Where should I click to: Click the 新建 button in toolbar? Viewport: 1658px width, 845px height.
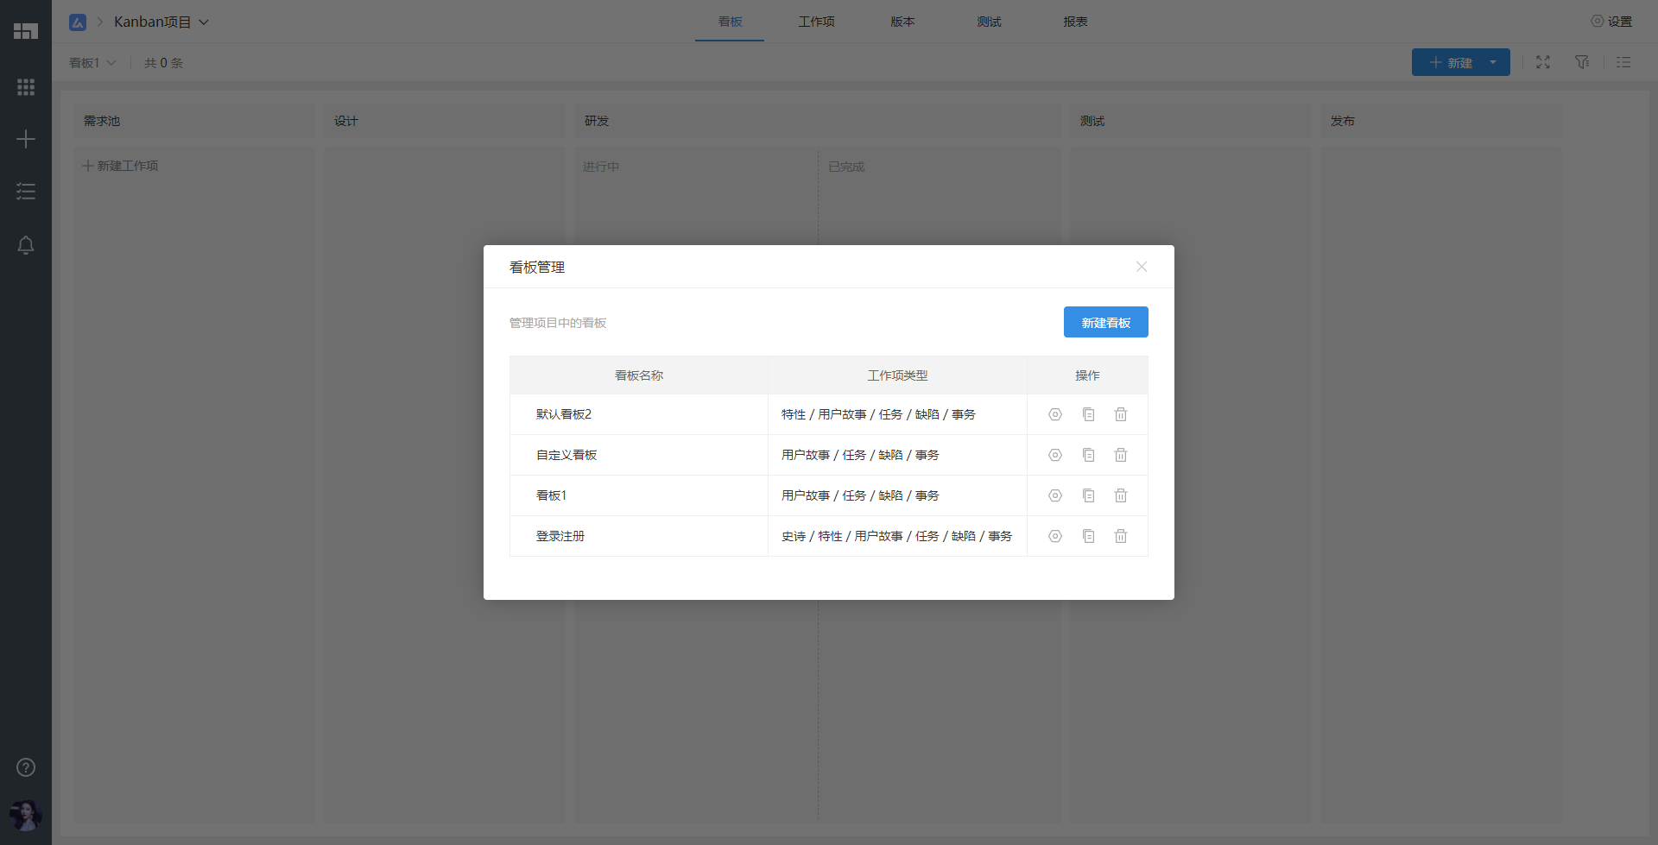pos(1451,62)
